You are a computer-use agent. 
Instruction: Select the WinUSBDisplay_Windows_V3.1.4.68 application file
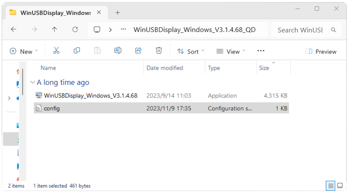tap(90, 95)
